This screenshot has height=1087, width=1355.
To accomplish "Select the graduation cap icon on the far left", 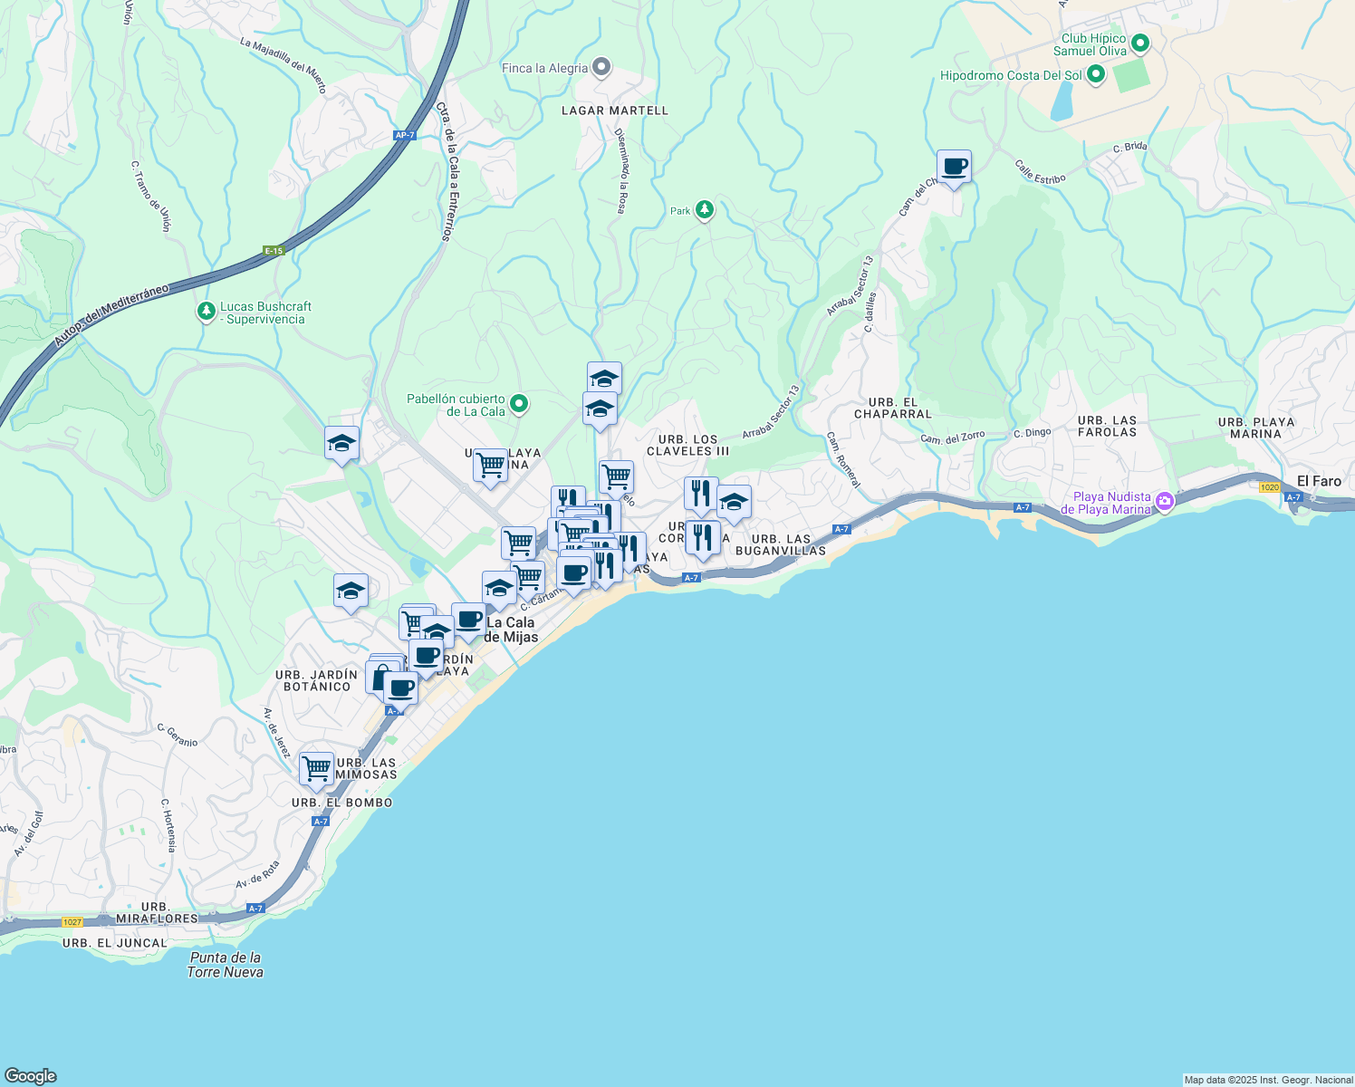I will 342,443.
